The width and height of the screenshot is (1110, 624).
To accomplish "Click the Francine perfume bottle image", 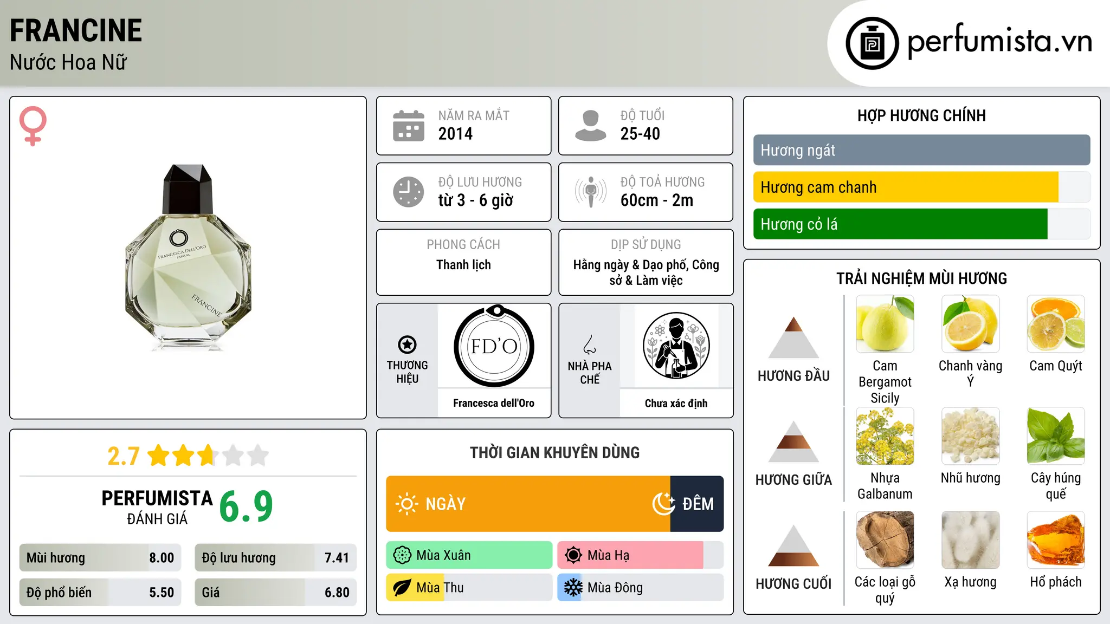I will (188, 257).
